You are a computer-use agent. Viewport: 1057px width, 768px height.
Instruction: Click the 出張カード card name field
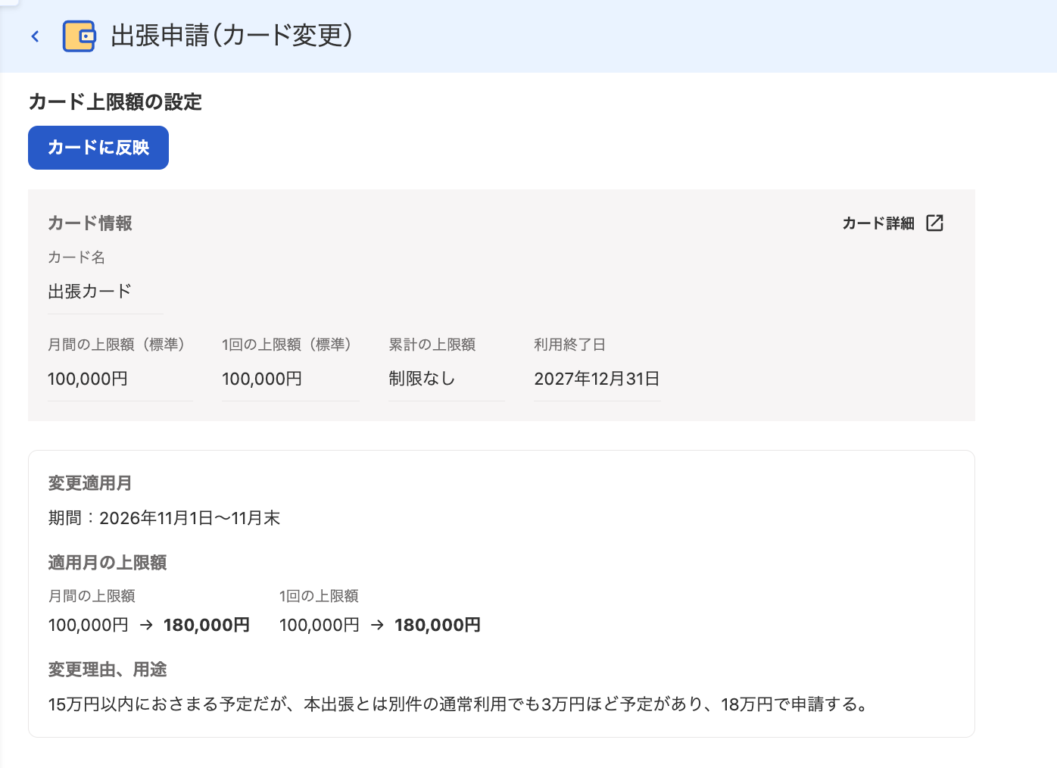(x=105, y=292)
